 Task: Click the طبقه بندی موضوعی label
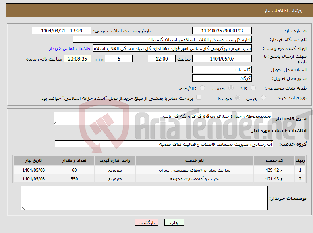click(x=286, y=88)
